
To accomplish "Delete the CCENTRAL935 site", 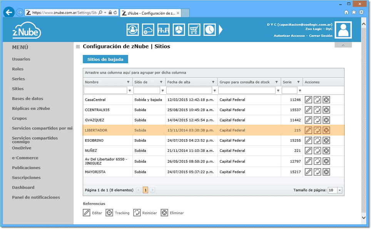I will pyautogui.click(x=326, y=110).
